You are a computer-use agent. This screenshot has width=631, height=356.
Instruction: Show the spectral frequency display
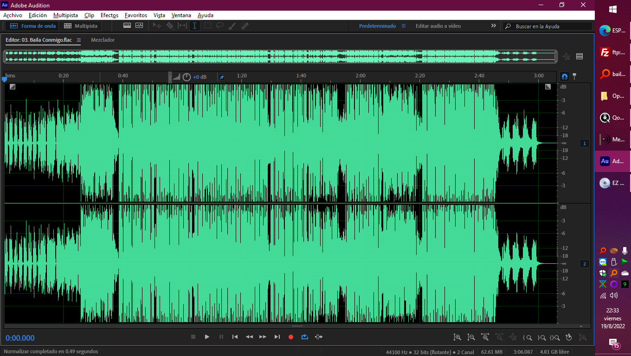[x=127, y=26]
